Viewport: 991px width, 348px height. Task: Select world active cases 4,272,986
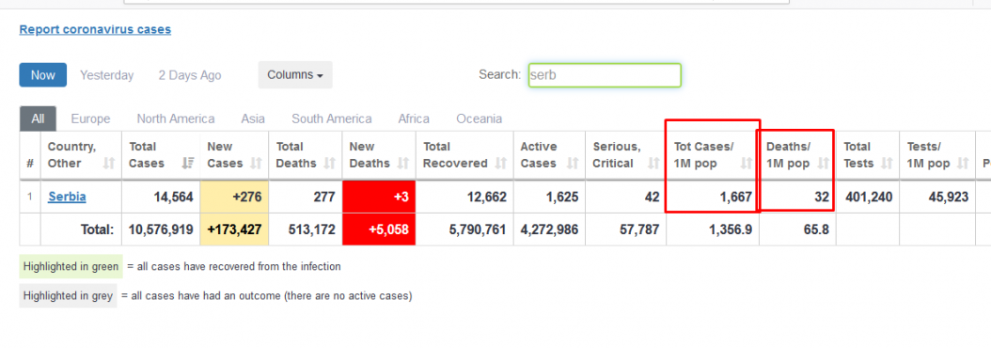click(x=549, y=229)
